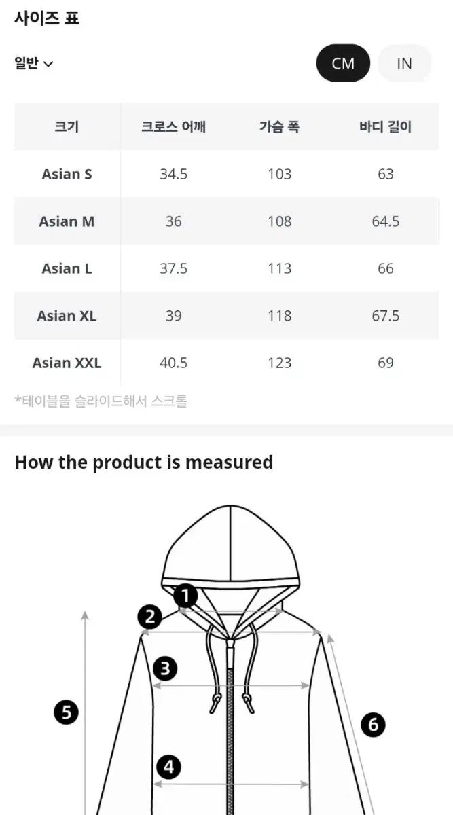Viewport: 453px width, 815px height.
Task: Click measurement marker number 4 on diagram
Action: click(x=168, y=767)
